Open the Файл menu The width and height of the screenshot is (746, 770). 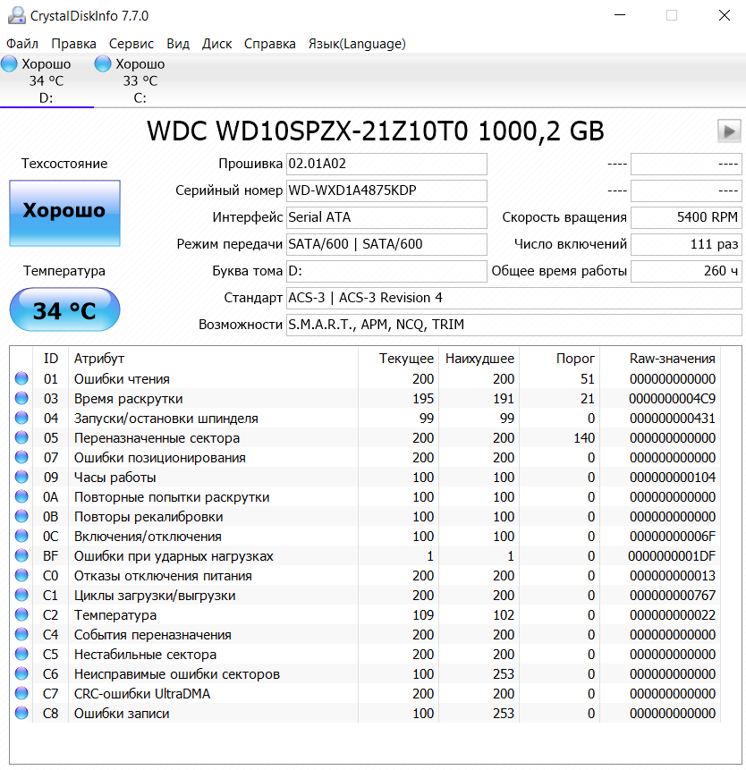coord(22,44)
